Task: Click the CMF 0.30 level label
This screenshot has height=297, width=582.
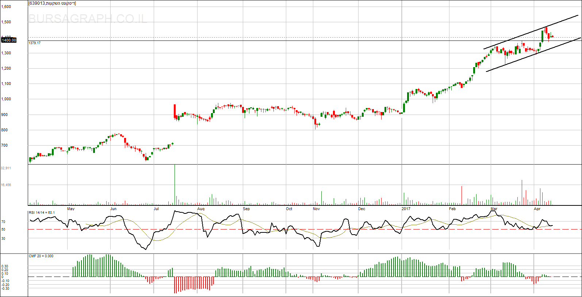Action: click(x=5, y=266)
